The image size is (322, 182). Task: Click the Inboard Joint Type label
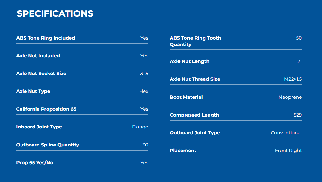pos(39,127)
